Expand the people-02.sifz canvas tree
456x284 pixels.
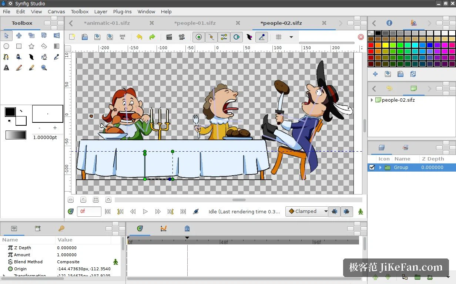[x=372, y=100]
